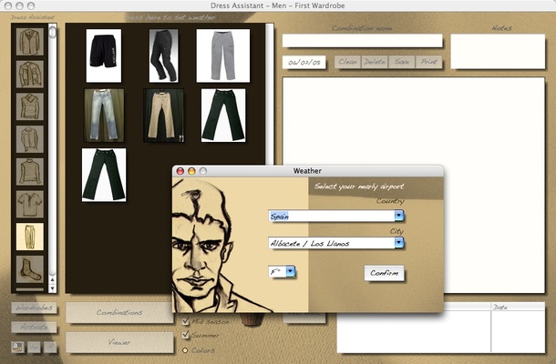The image size is (556, 364).
Task: Click the press here to set weather label
Action: click(x=170, y=17)
